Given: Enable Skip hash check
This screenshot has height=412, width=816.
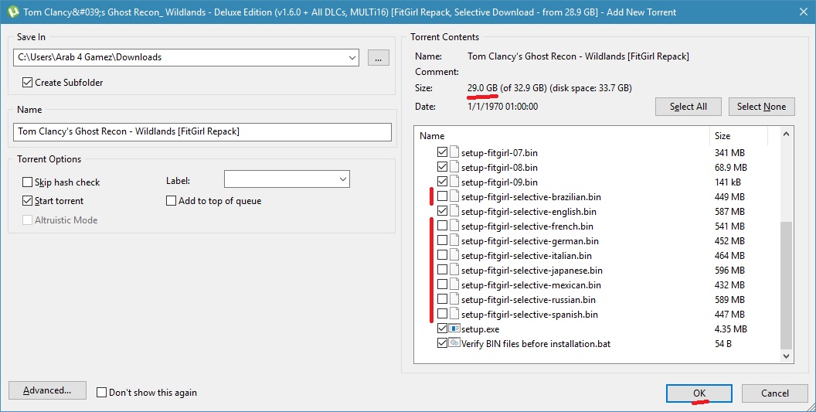Looking at the screenshot, I should [x=27, y=182].
